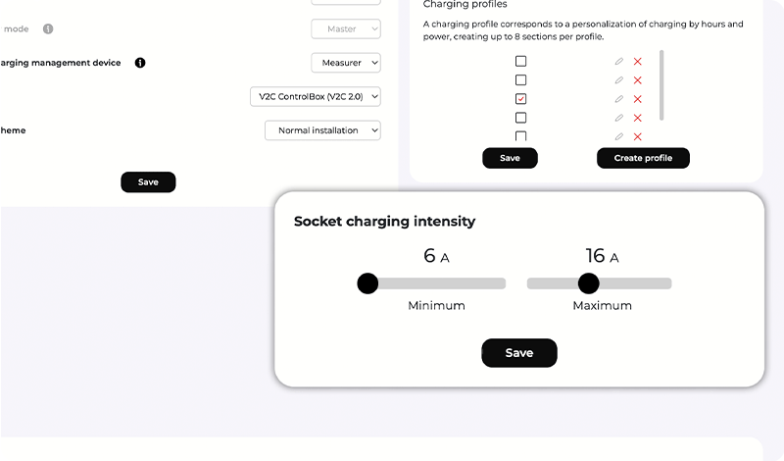Click the info icon next to mode
This screenshot has height=461, width=784.
(x=48, y=29)
